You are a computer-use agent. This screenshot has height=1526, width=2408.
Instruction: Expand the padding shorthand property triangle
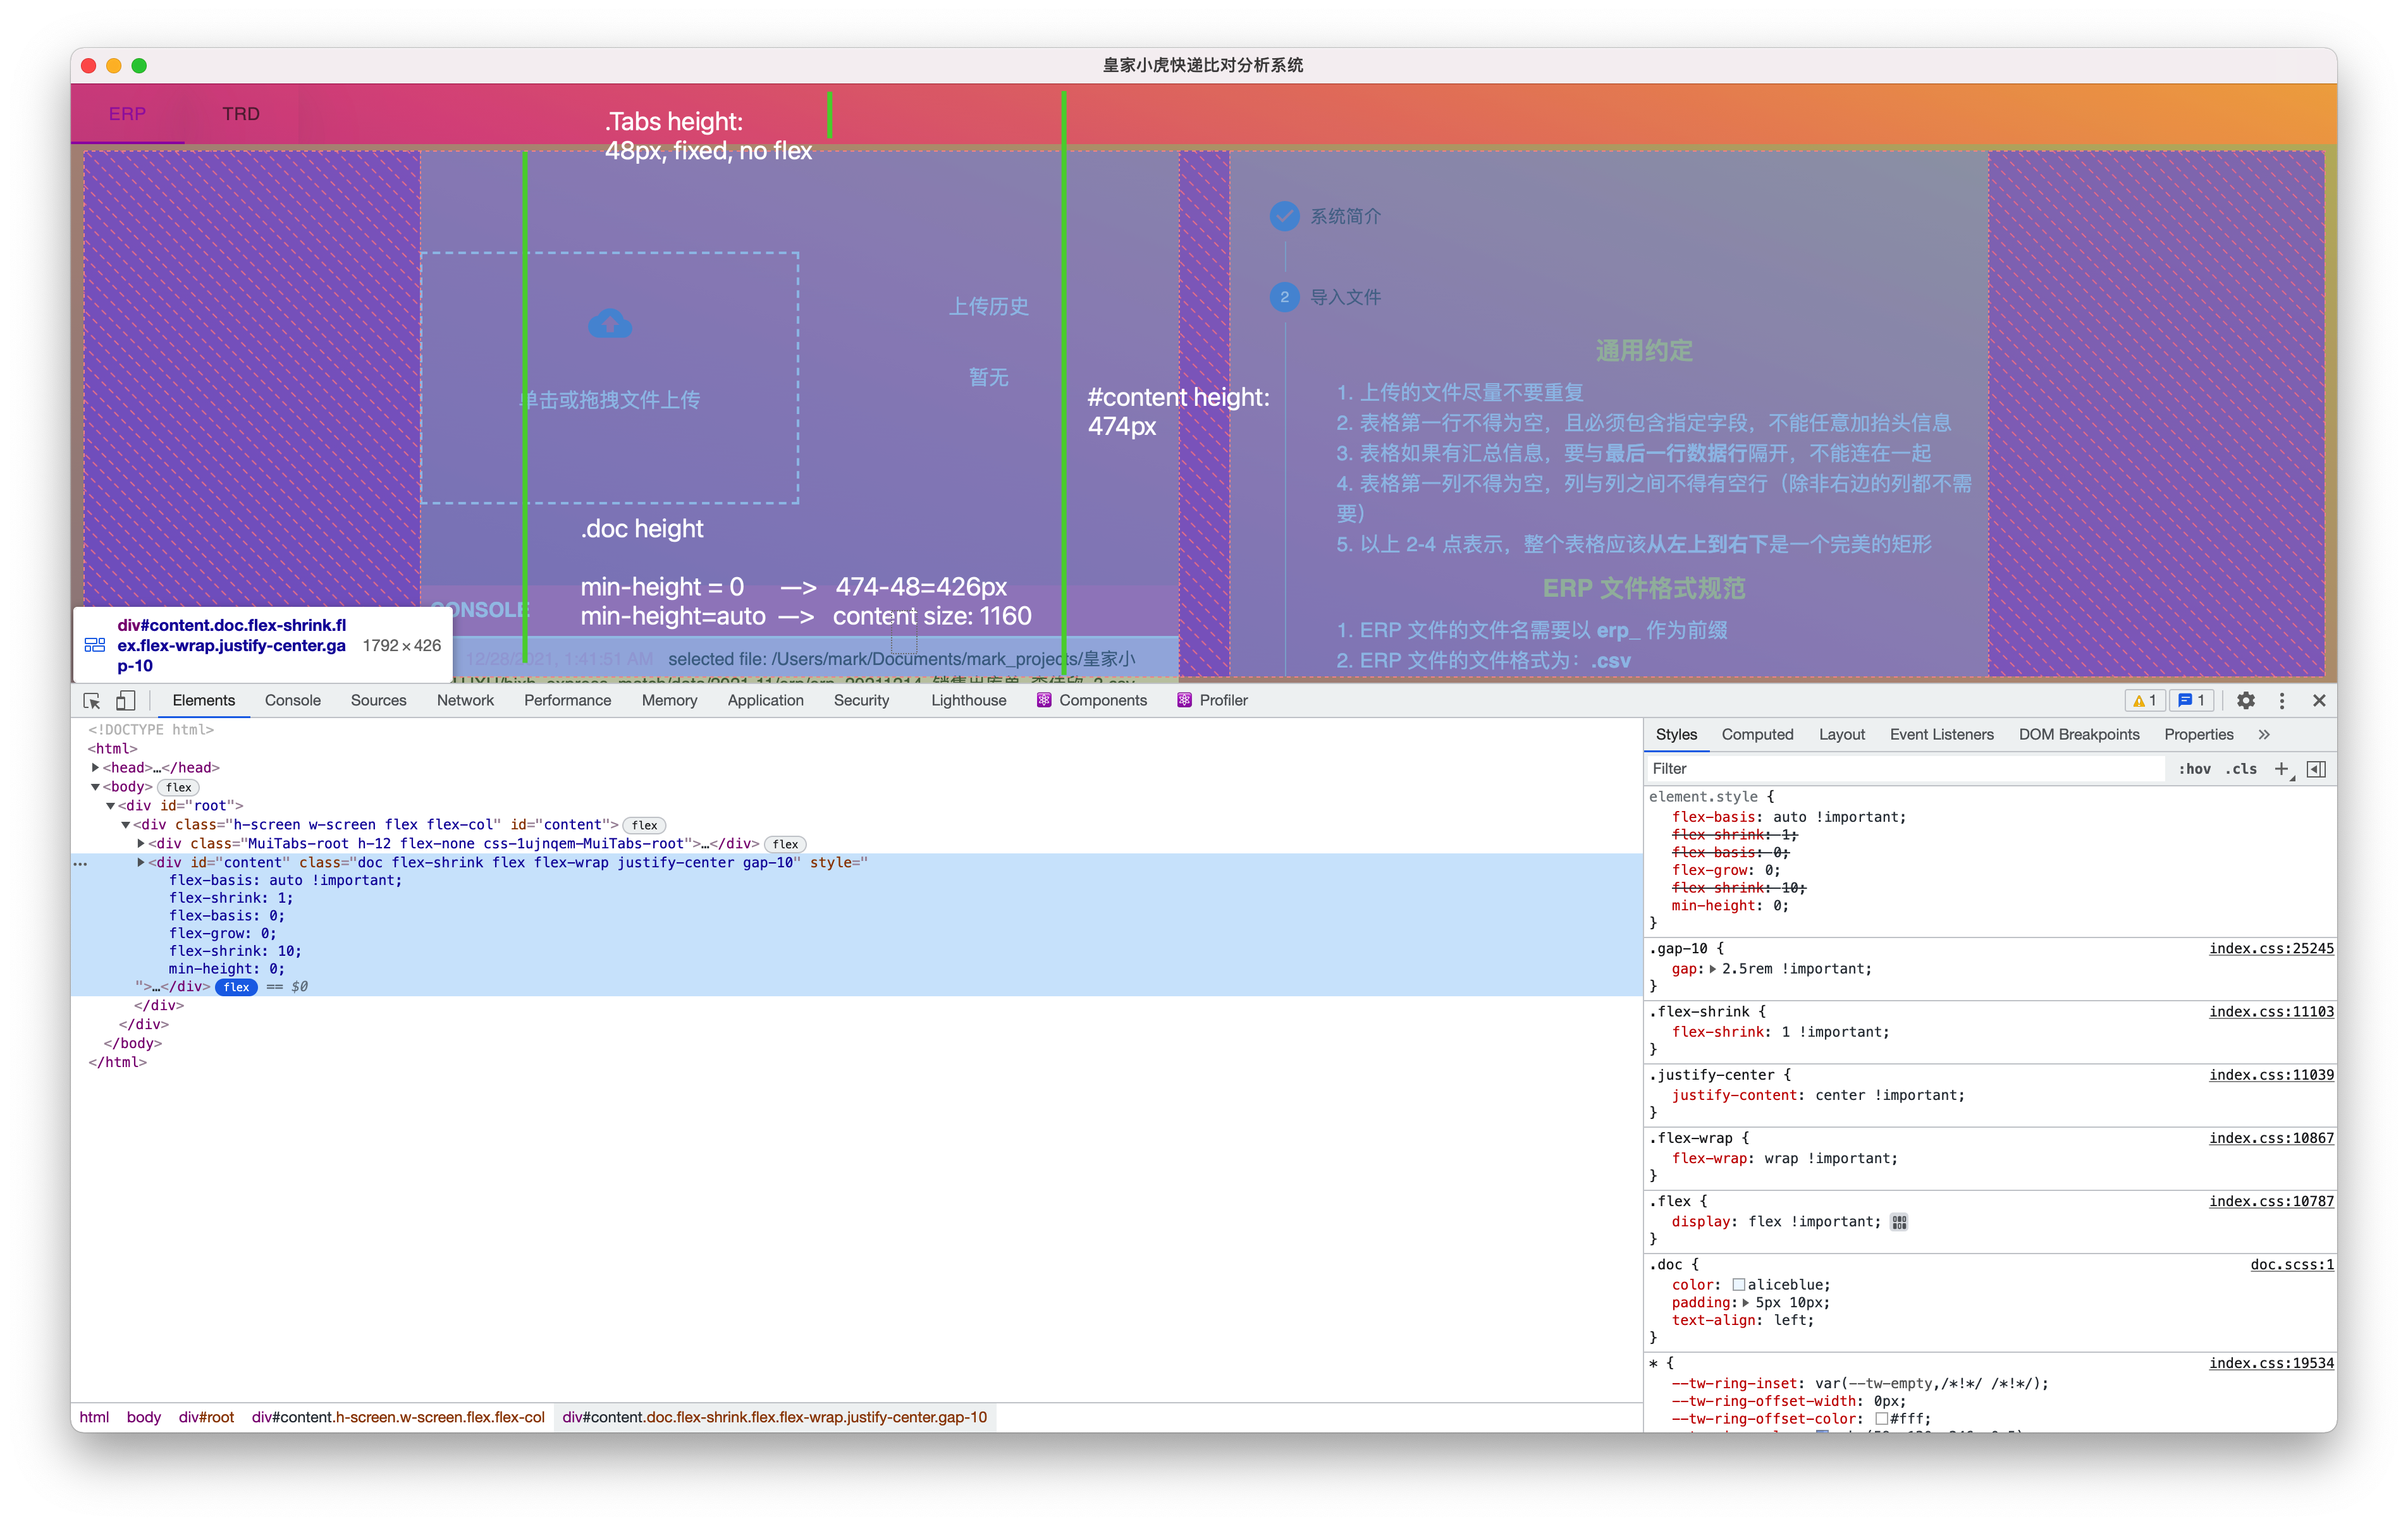(x=1746, y=1303)
